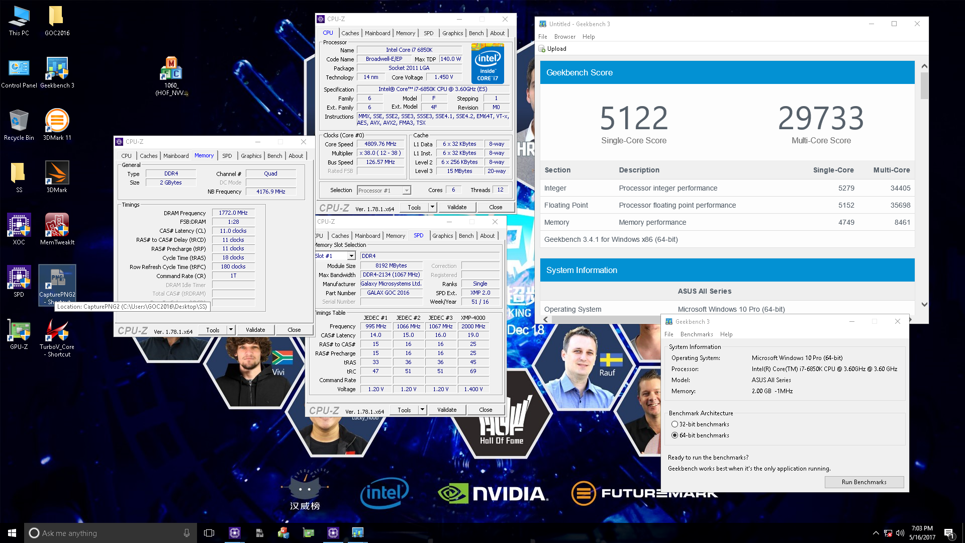Screen dimensions: 965x543
Task: Open the GOC2016 folder on desktop
Action: coord(57,21)
